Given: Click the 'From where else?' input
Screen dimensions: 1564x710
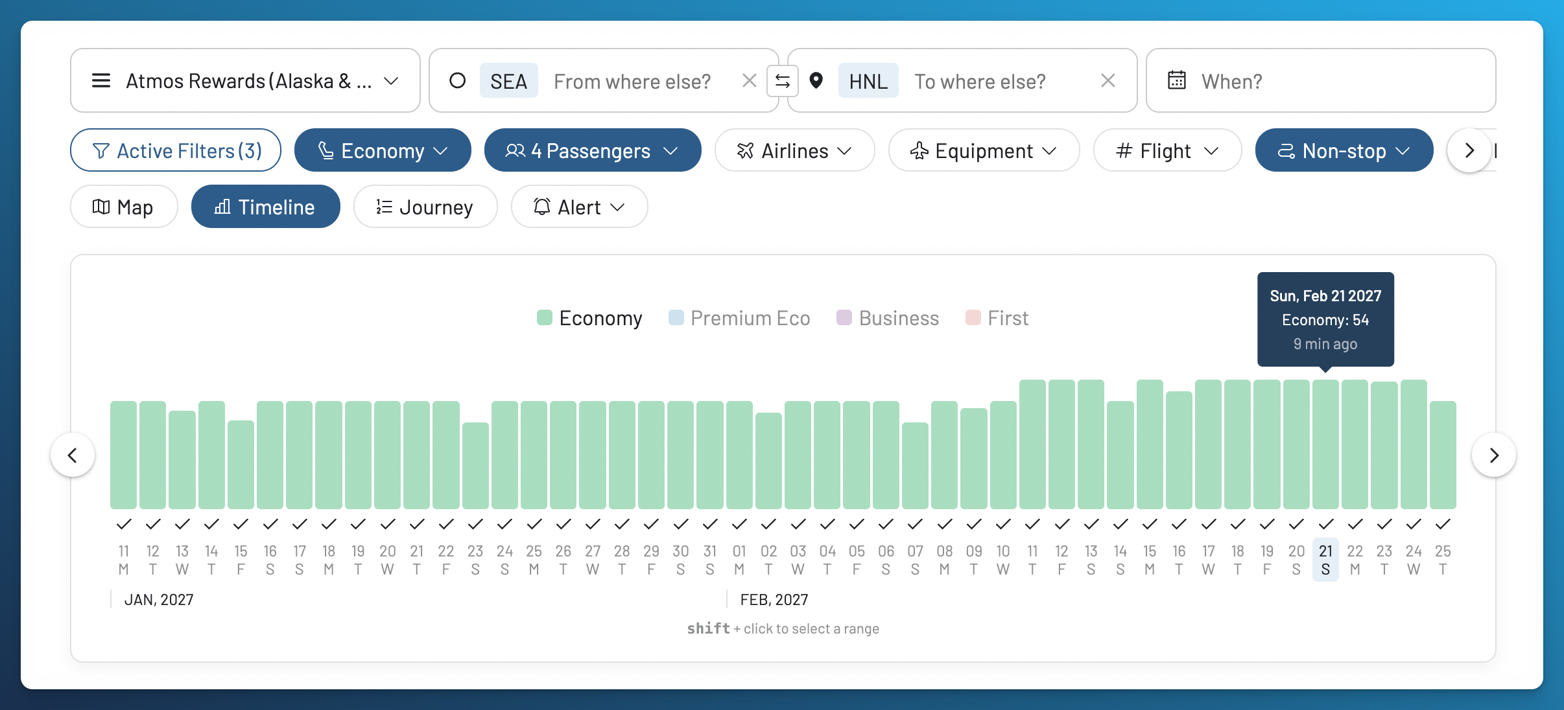Looking at the screenshot, I should coord(633,81).
